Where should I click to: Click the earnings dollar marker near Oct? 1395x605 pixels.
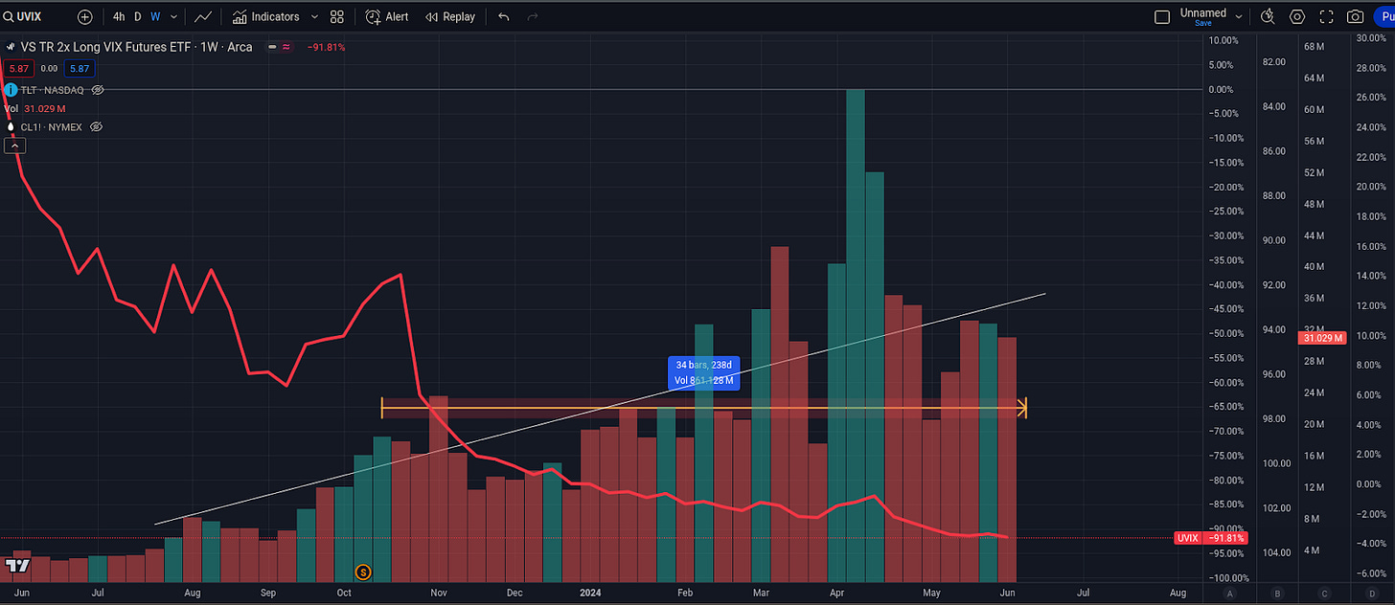coord(363,571)
